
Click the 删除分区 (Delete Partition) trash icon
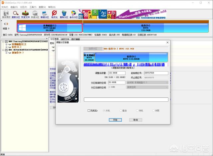click(x=64, y=14)
